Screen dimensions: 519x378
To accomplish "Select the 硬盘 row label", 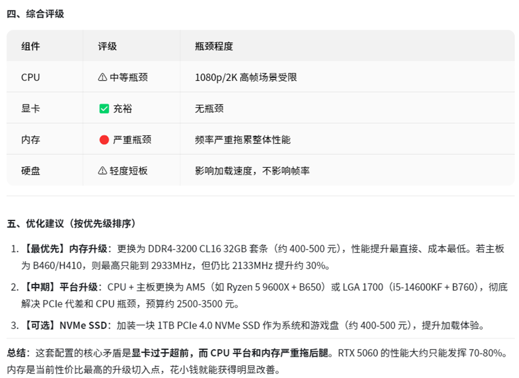I will coord(31,171).
